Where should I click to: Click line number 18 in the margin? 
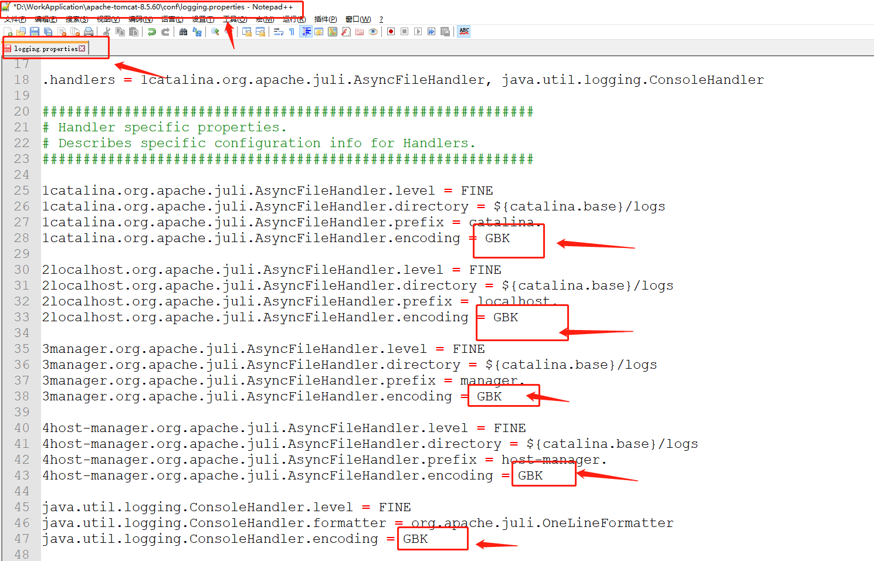[x=22, y=80]
